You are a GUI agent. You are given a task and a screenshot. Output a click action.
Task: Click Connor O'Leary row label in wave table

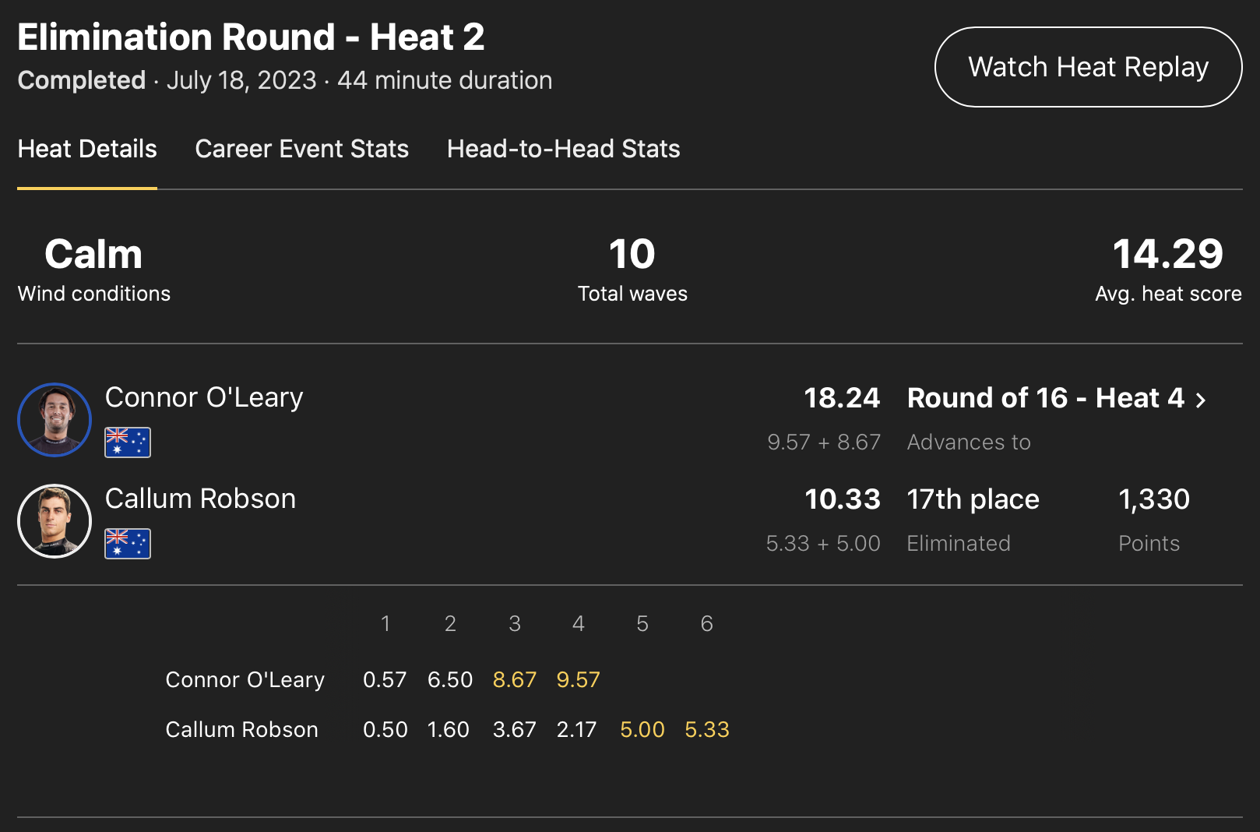point(245,679)
